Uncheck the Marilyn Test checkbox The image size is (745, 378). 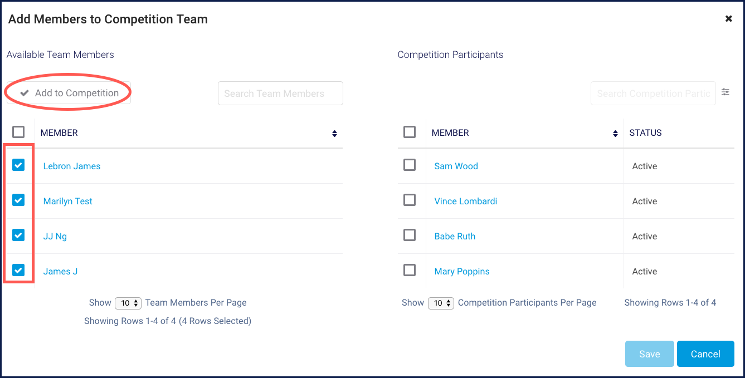click(18, 200)
